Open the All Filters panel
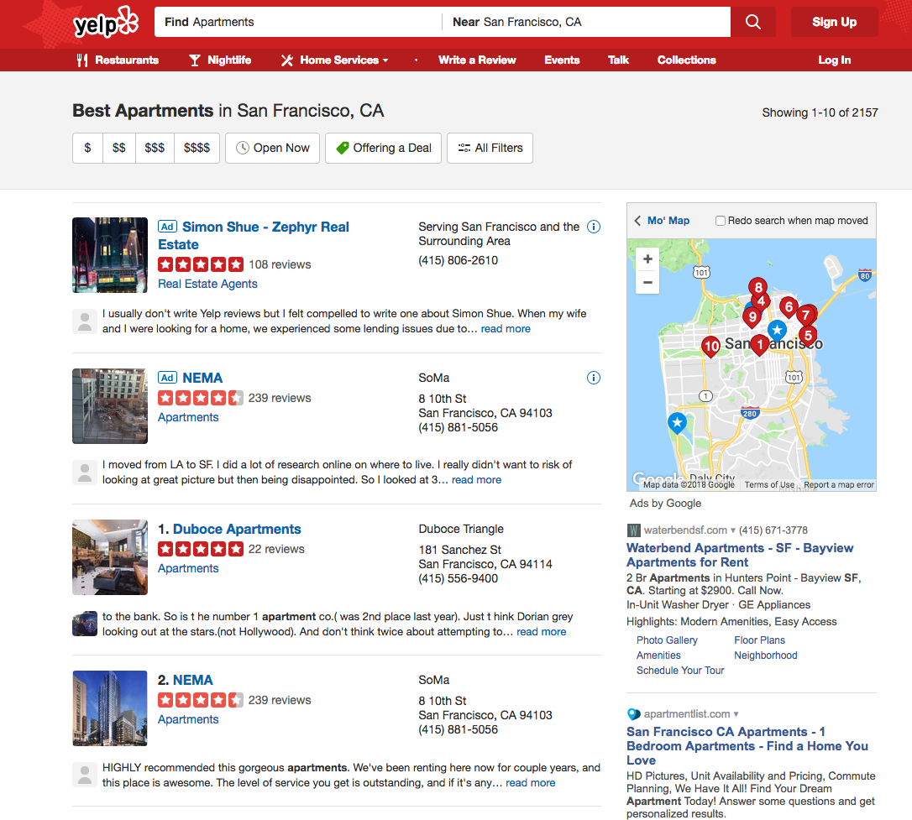Screen dimensions: 912x820 coord(490,149)
